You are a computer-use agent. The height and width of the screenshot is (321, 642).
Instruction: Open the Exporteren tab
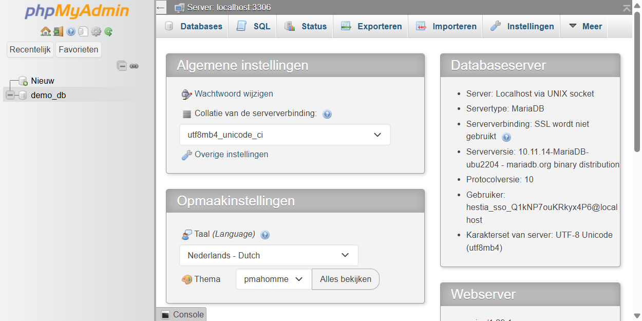[371, 26]
